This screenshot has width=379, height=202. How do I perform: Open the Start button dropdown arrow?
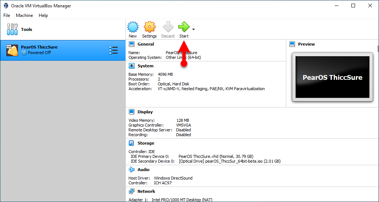[193, 29]
